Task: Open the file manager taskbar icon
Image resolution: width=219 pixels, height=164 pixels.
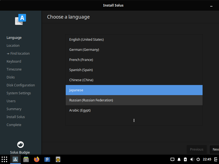Action: 26,159
